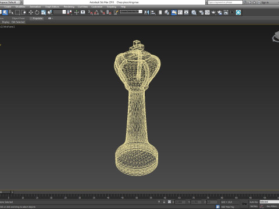Toggle Selection Lock padlock icon
Screen dimensions: 279x209
point(164,202)
